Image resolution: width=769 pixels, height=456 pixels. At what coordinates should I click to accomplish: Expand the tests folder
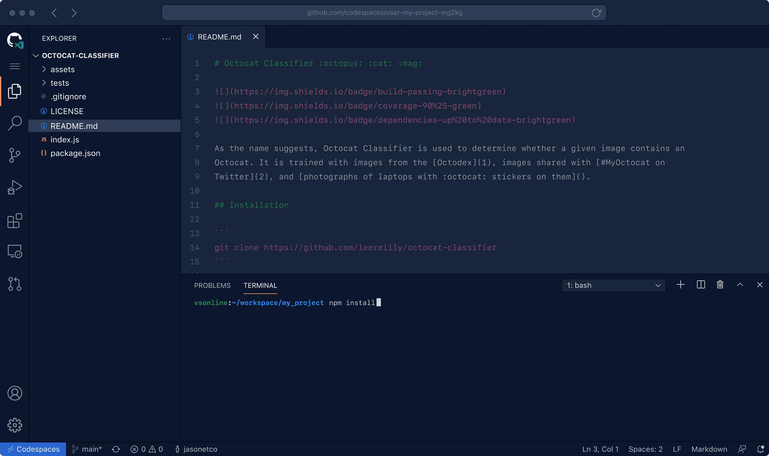(60, 83)
